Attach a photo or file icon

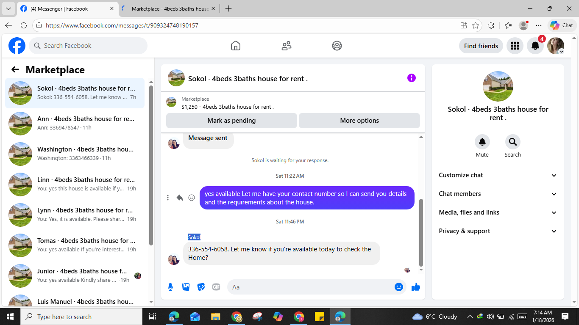click(x=186, y=287)
